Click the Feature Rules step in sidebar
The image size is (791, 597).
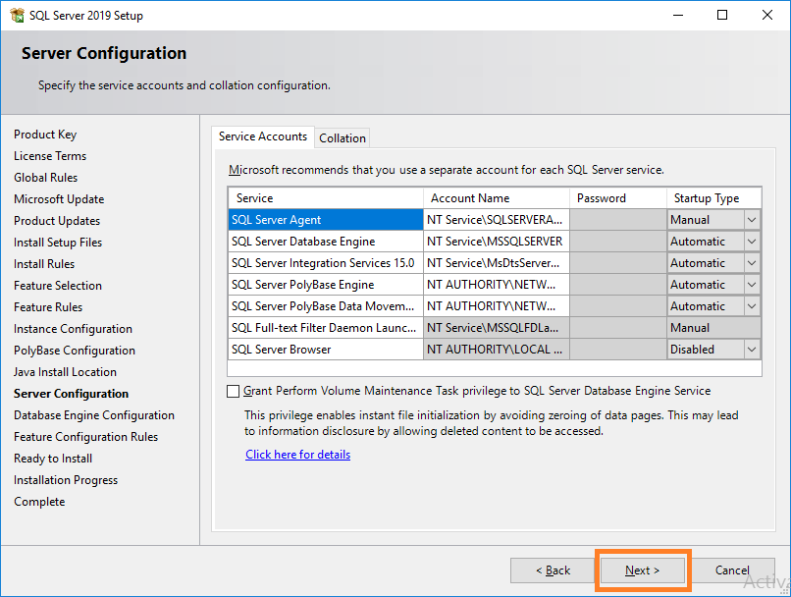point(48,307)
